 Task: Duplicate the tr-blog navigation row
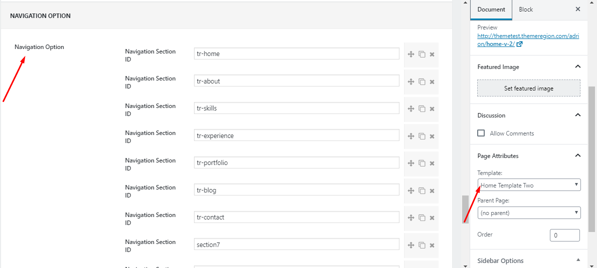click(x=422, y=190)
